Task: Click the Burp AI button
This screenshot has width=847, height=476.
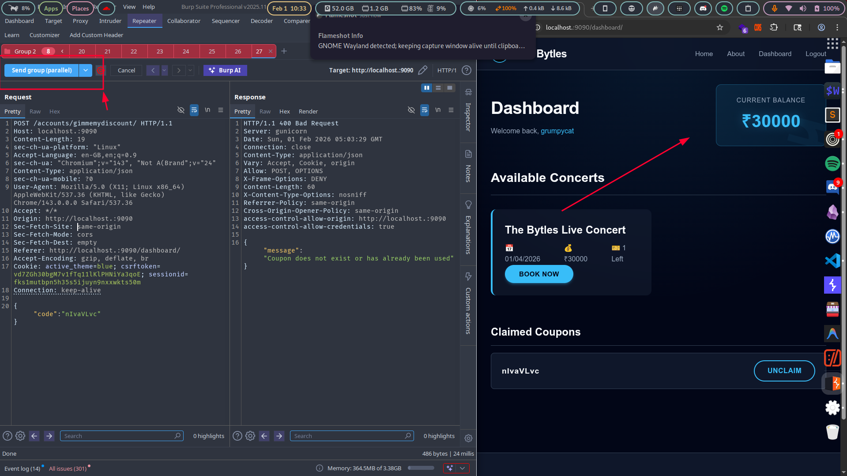Action: [x=225, y=70]
